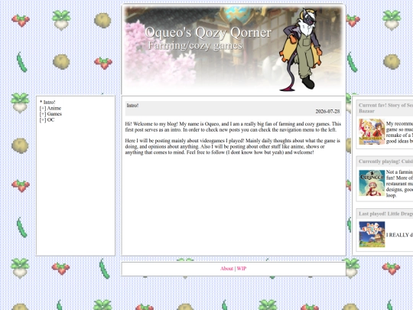Click the Oqueo's Qozy Qorner blog title

pyautogui.click(x=208, y=33)
